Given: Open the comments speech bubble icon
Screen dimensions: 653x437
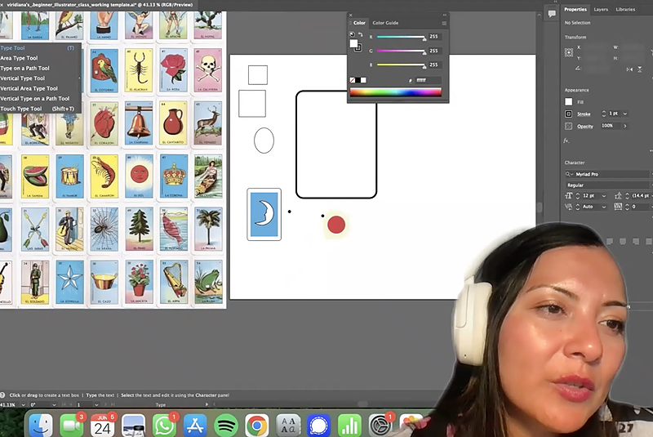Looking at the screenshot, I should pyautogui.click(x=552, y=14).
